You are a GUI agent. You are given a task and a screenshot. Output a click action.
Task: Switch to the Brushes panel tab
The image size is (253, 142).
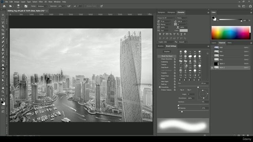[x=160, y=46]
